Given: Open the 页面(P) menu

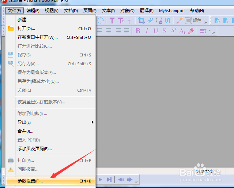Looking at the screenshot, I should pos(90,11).
